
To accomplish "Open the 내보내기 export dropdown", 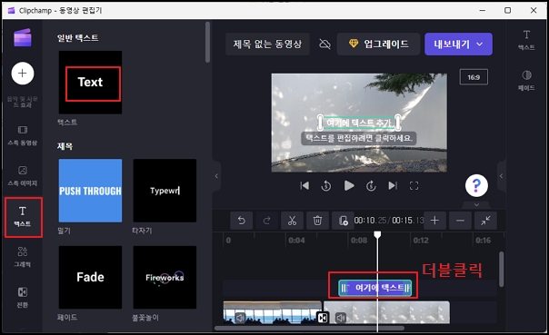I will tap(458, 44).
